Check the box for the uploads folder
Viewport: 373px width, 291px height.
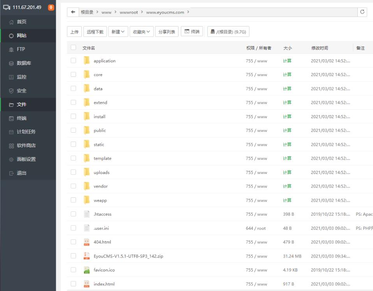(73, 172)
